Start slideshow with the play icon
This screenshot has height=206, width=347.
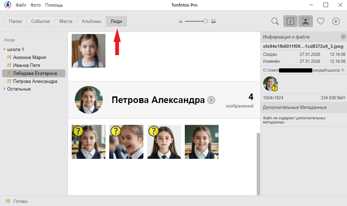pos(336,22)
